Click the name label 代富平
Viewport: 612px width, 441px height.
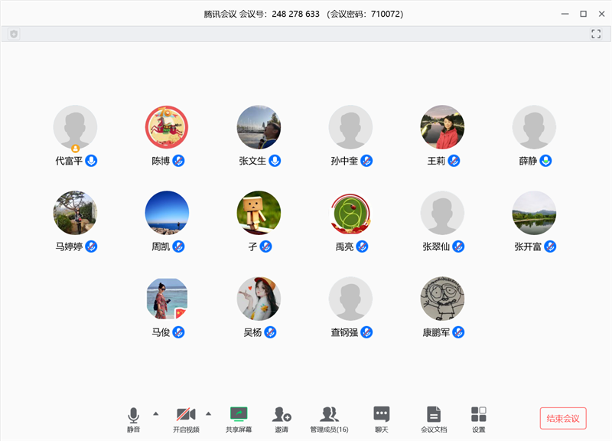[x=69, y=161]
